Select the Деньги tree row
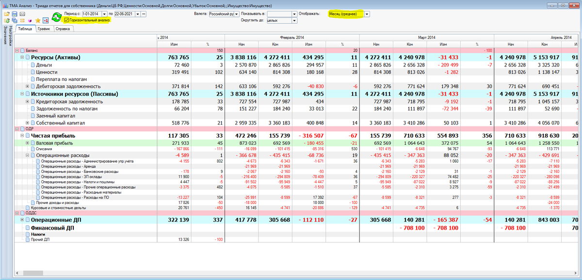The image size is (582, 280). [x=44, y=65]
